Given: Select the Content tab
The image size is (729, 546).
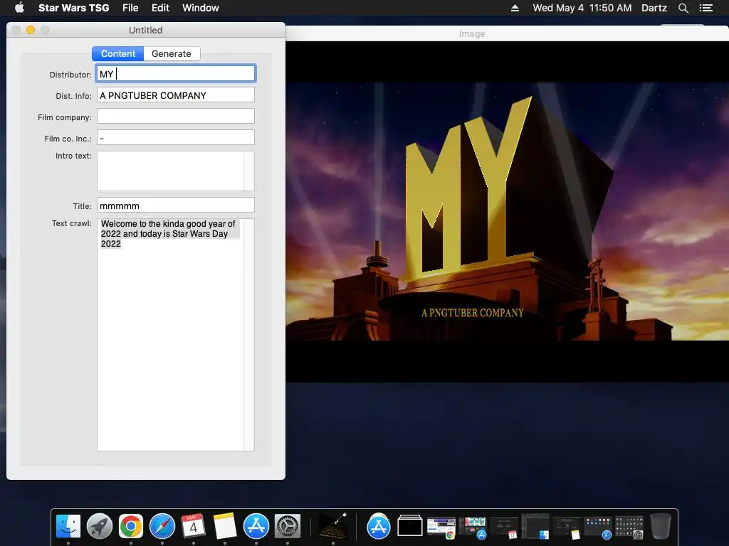Looking at the screenshot, I should point(117,53).
